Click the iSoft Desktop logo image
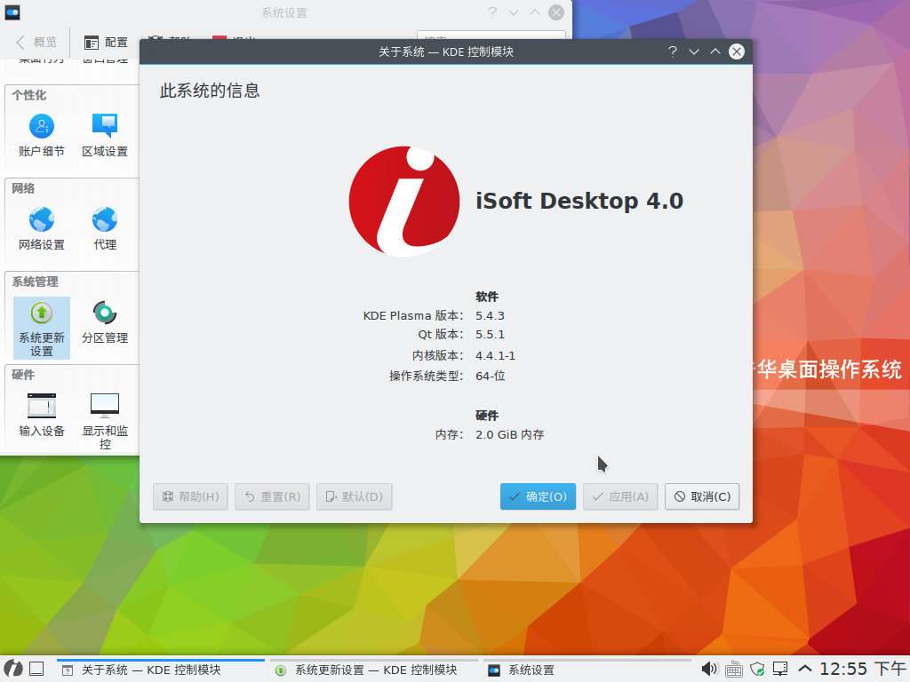The height and width of the screenshot is (682, 910). [404, 202]
